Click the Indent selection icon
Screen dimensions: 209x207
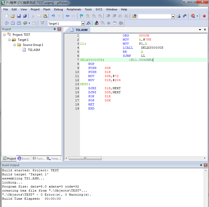[x=108, y=16]
